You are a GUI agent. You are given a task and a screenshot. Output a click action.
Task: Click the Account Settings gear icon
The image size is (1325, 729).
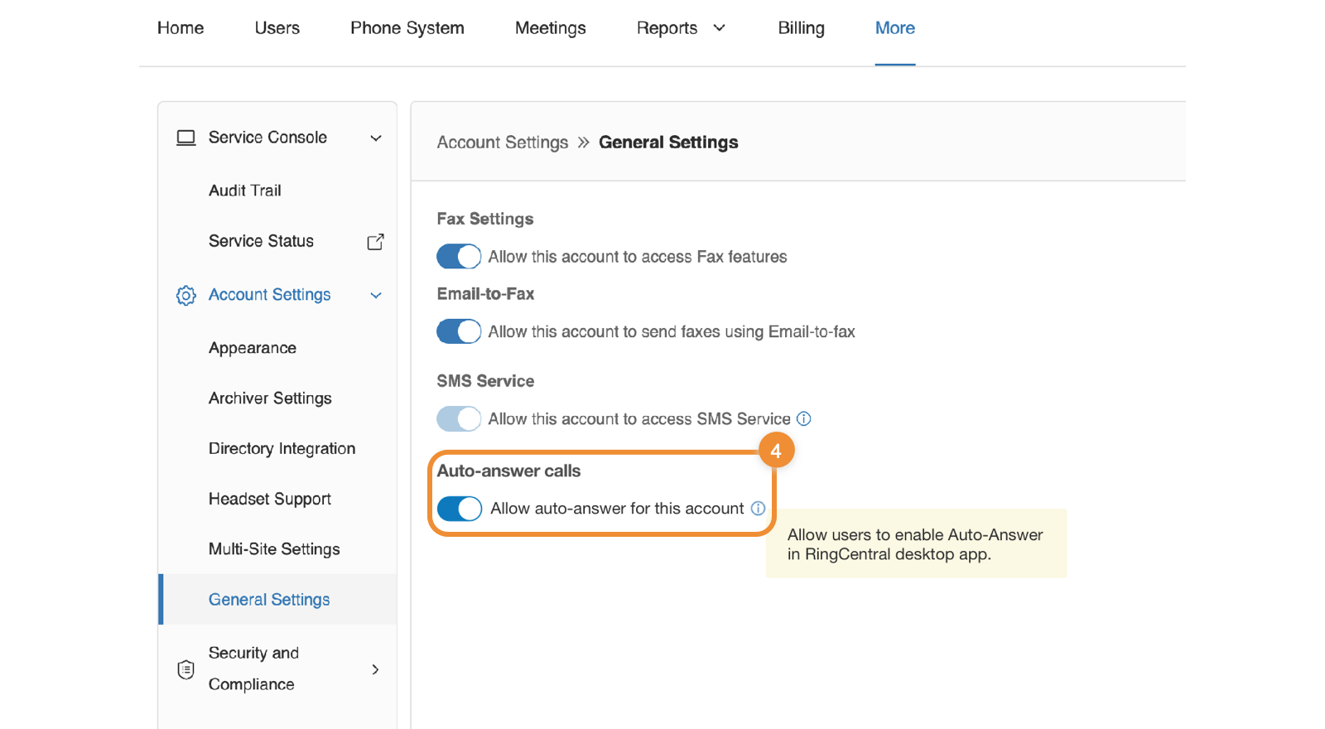pos(186,296)
